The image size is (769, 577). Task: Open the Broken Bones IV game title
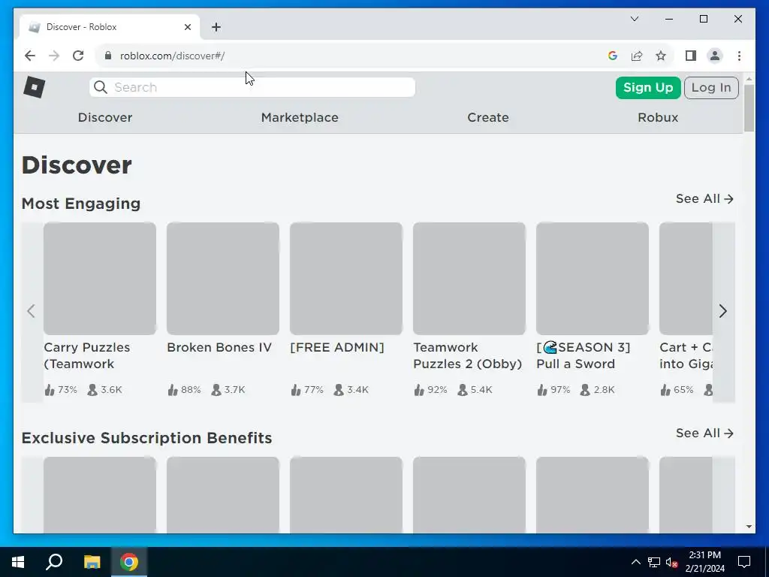(x=219, y=347)
